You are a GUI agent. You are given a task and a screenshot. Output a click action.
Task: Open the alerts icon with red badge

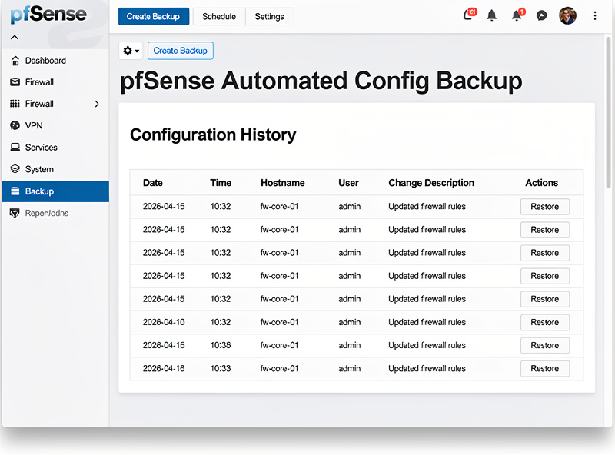(x=470, y=15)
